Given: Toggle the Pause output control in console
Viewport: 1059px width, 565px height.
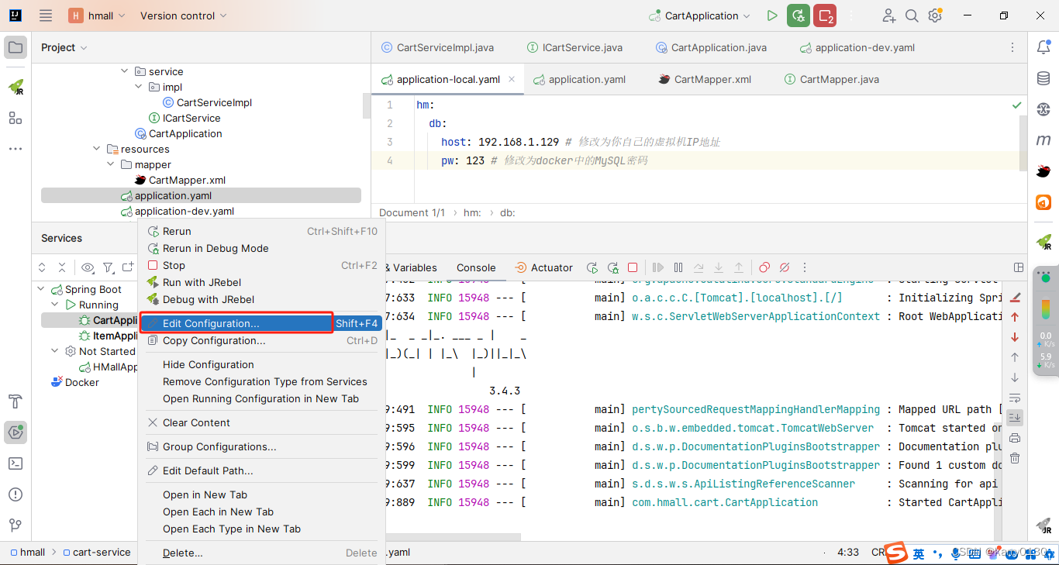Looking at the screenshot, I should tap(678, 267).
